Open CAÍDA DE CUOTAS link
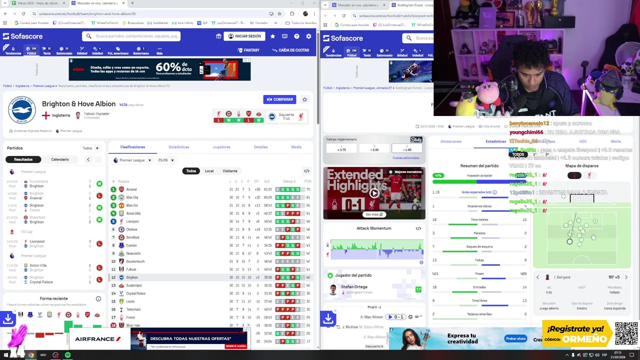The width and height of the screenshot is (640, 360). 290,50
